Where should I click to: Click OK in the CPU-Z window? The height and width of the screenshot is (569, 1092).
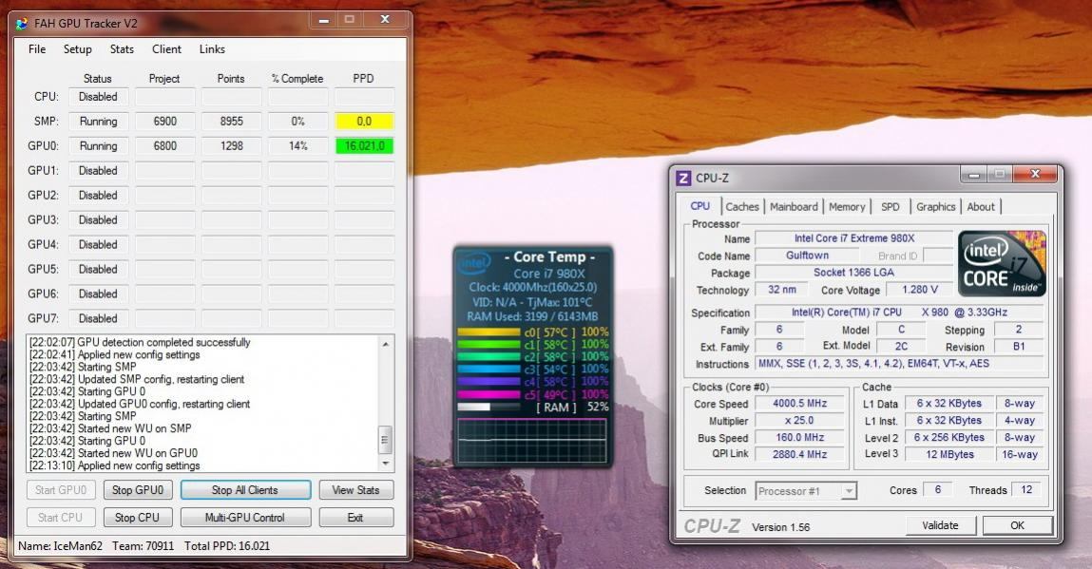(1018, 525)
